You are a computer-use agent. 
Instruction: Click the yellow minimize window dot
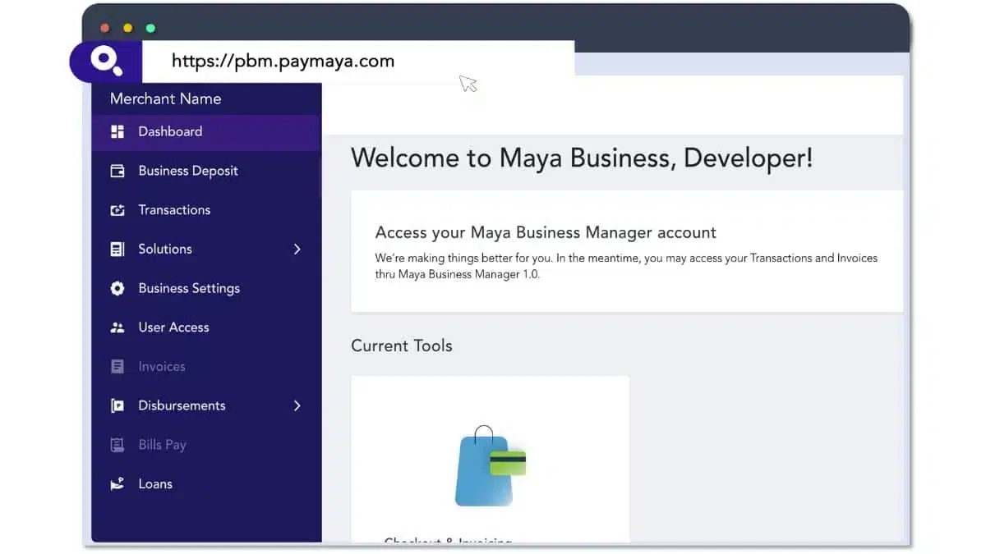pos(127,28)
